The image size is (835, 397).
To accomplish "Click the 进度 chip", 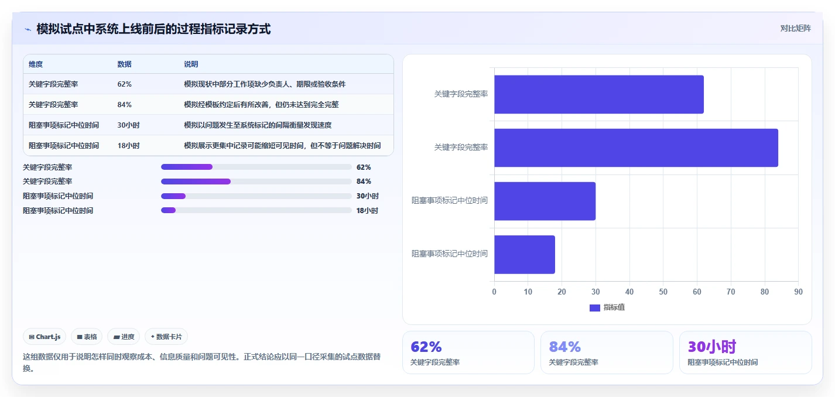I will coord(124,337).
